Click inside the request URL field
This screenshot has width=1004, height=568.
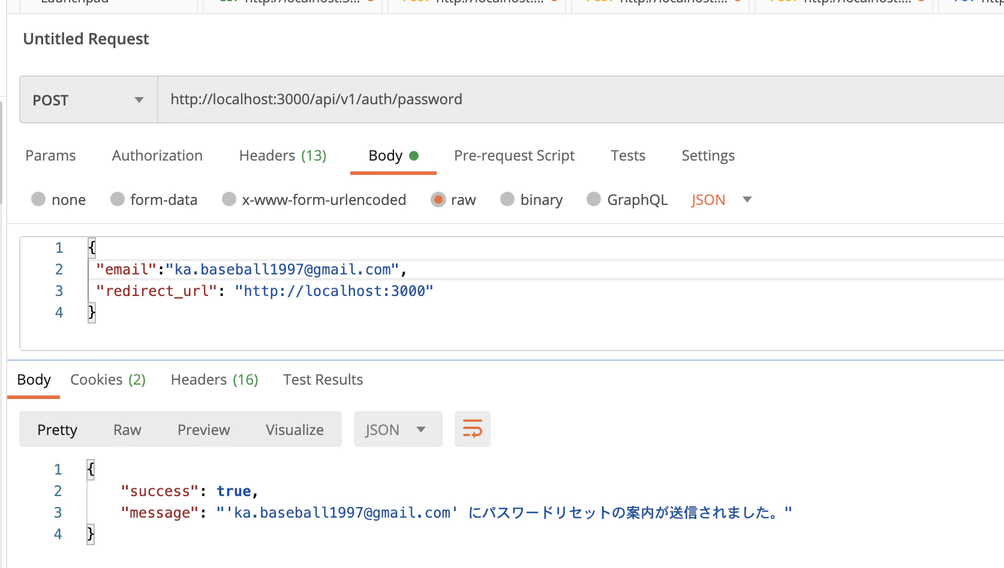[x=420, y=99]
